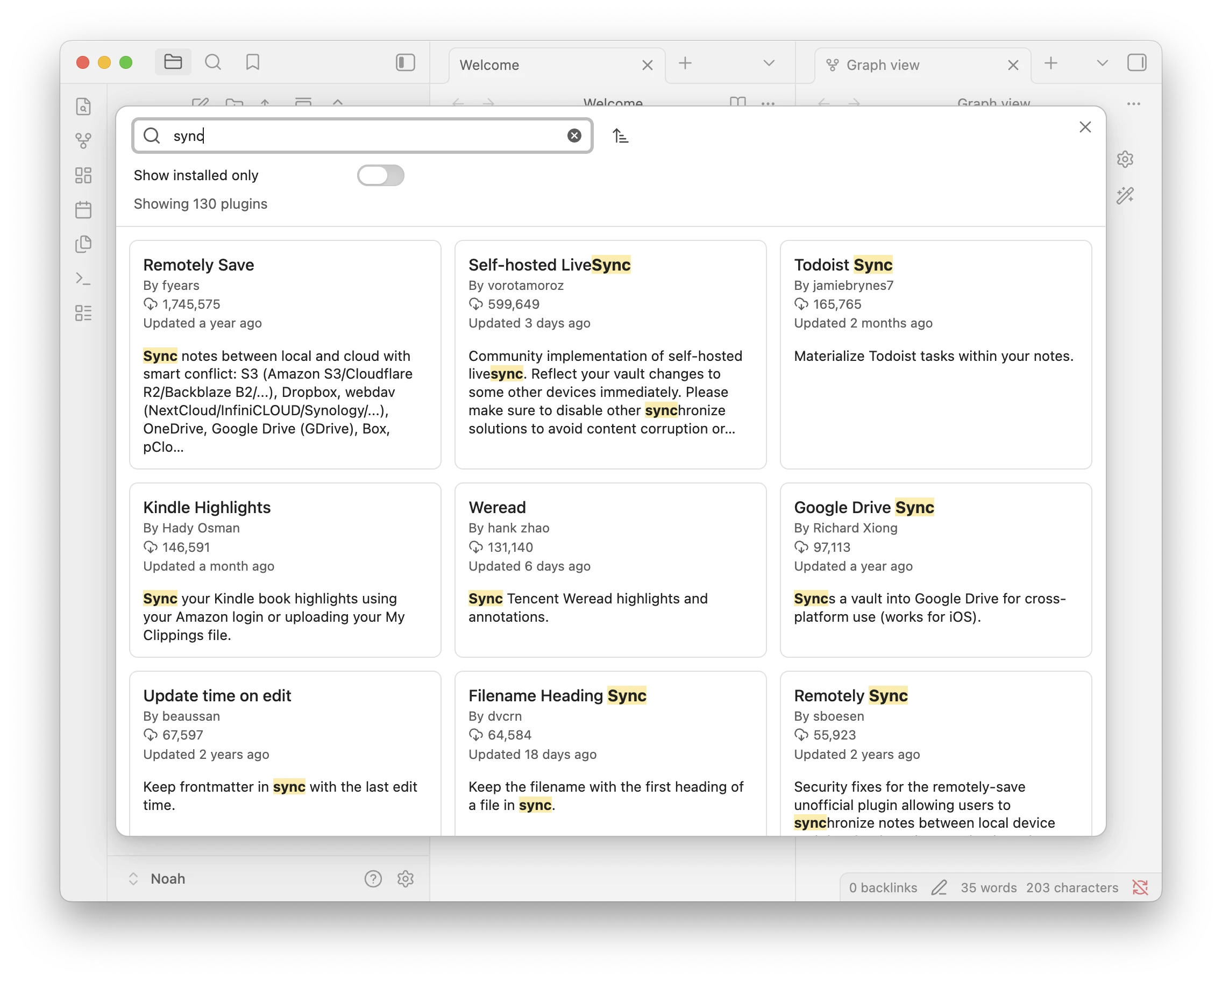Open the Todoist Sync plugin card
This screenshot has height=981, width=1222.
pyautogui.click(x=936, y=355)
